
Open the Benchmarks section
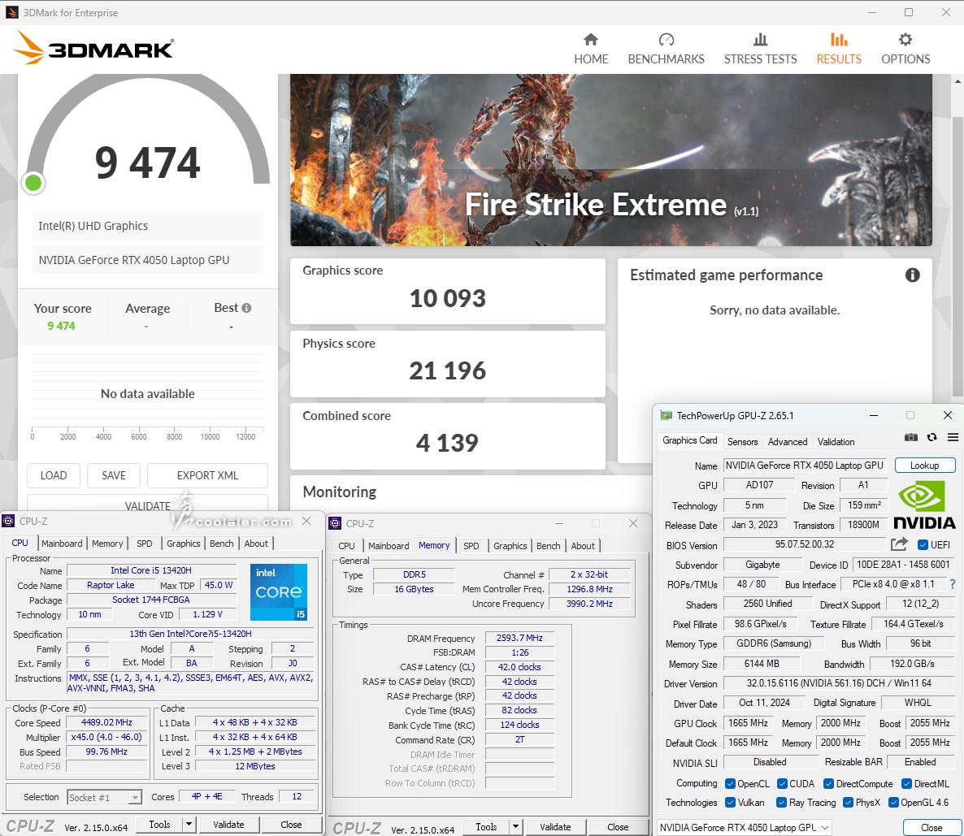tap(666, 50)
